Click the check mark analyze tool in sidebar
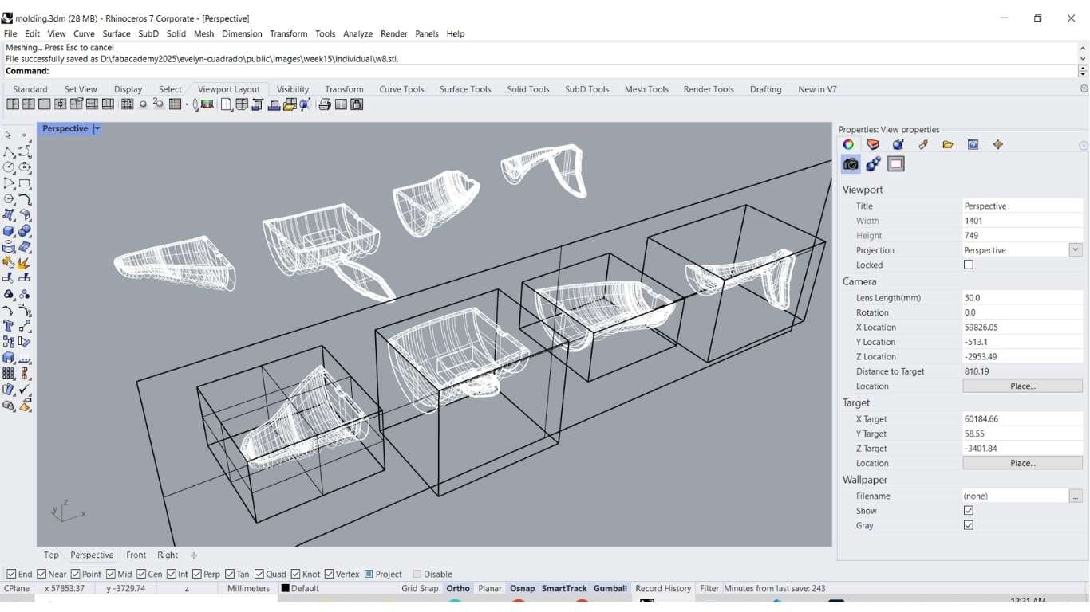 pos(25,389)
